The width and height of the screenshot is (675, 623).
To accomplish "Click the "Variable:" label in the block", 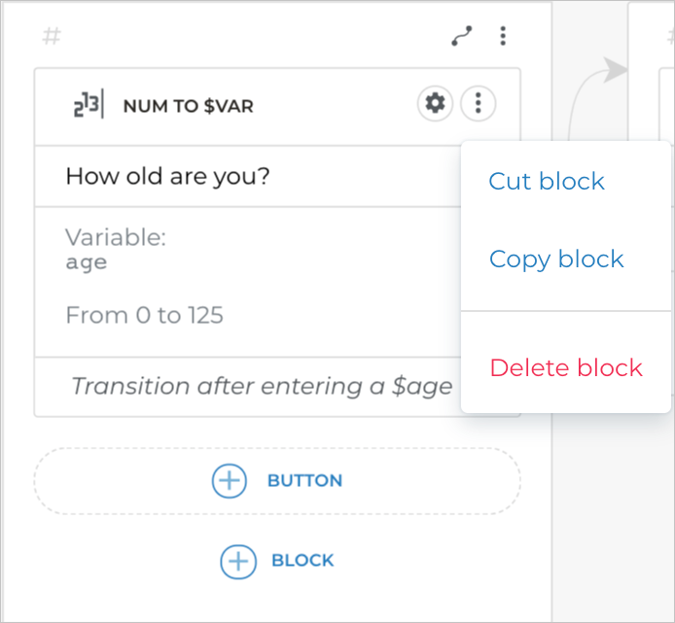I will [x=116, y=237].
